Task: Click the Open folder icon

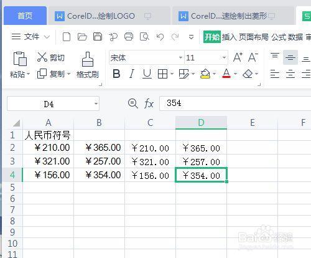Action: pyautogui.click(x=82, y=37)
